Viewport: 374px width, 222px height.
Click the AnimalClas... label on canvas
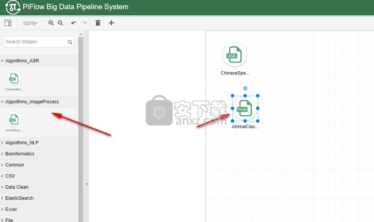tap(245, 127)
